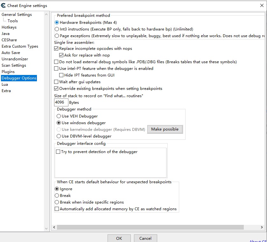Uncheck 'Replace incomplete opcodes with nops'
The height and width of the screenshot is (242, 267).
point(57,49)
